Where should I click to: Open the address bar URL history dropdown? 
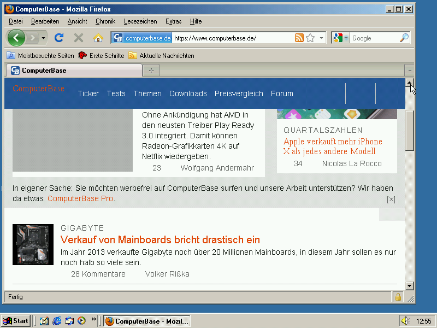tap(321, 38)
